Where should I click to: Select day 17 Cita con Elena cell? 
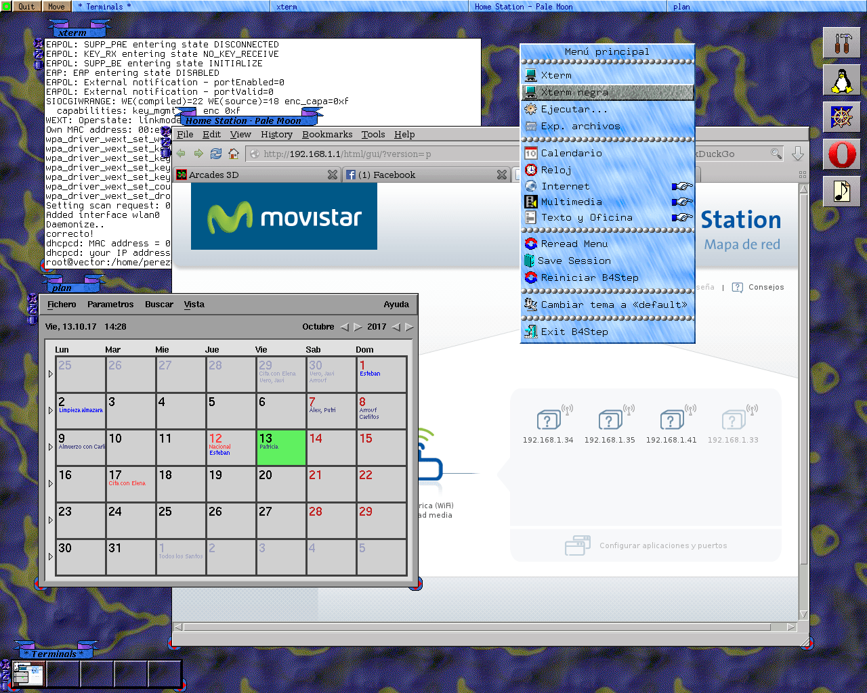131,484
